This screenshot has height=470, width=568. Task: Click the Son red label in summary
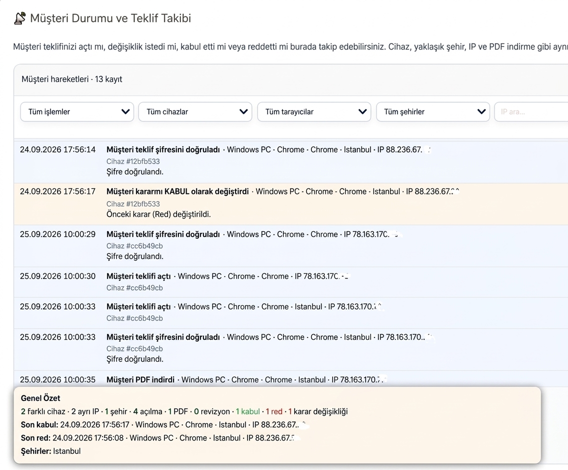click(35, 437)
